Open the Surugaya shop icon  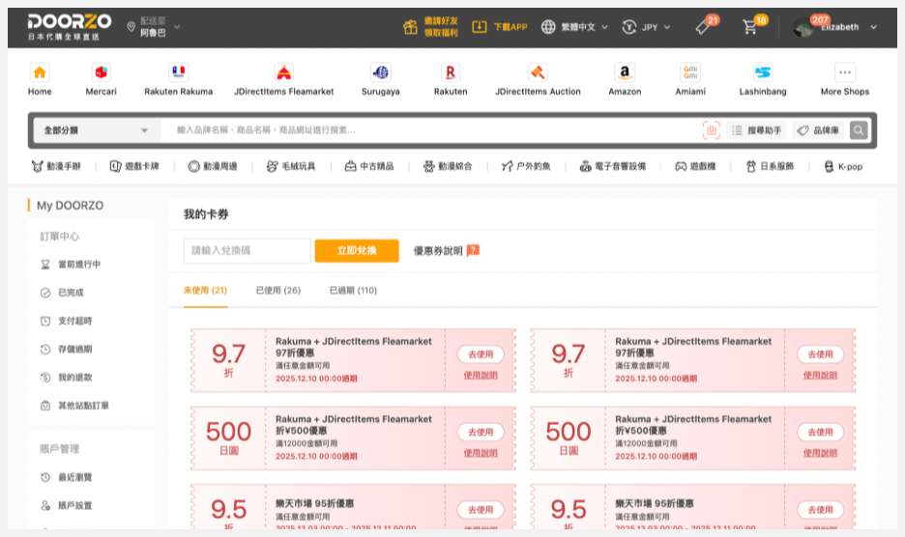pos(380,72)
